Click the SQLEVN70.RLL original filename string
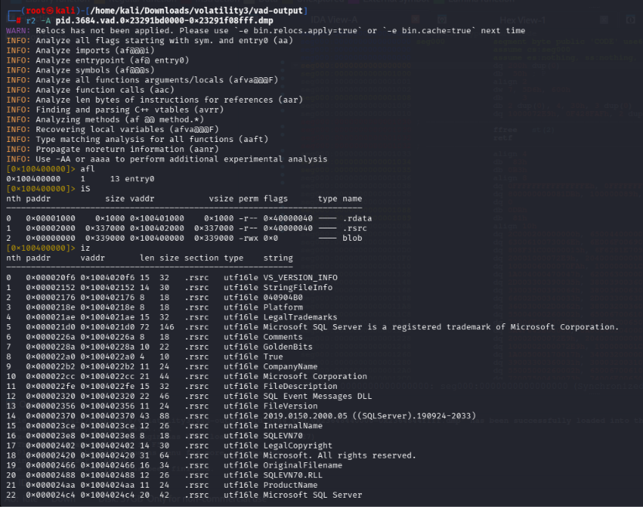643x507 pixels. tap(293, 475)
